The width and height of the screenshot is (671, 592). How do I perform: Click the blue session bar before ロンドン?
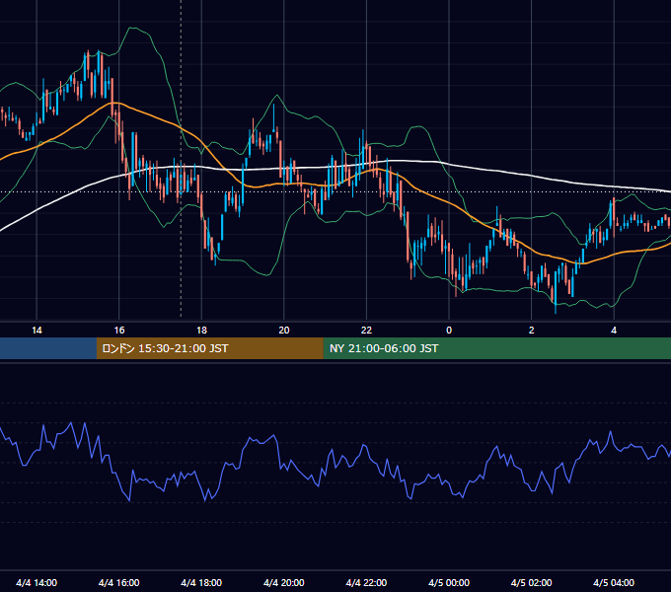48,348
